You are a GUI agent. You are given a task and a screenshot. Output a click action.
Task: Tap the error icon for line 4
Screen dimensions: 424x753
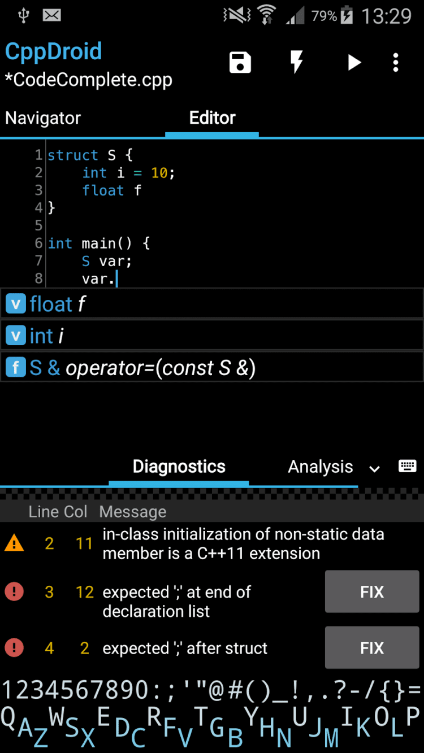click(14, 648)
